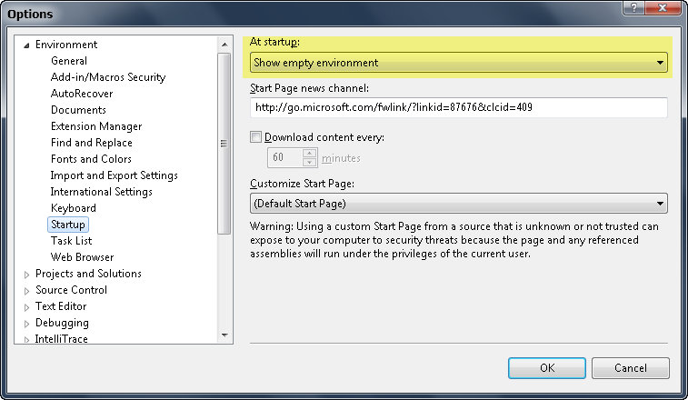The height and width of the screenshot is (400, 688).
Task: Increase the minutes spinner value
Action: tap(310, 153)
